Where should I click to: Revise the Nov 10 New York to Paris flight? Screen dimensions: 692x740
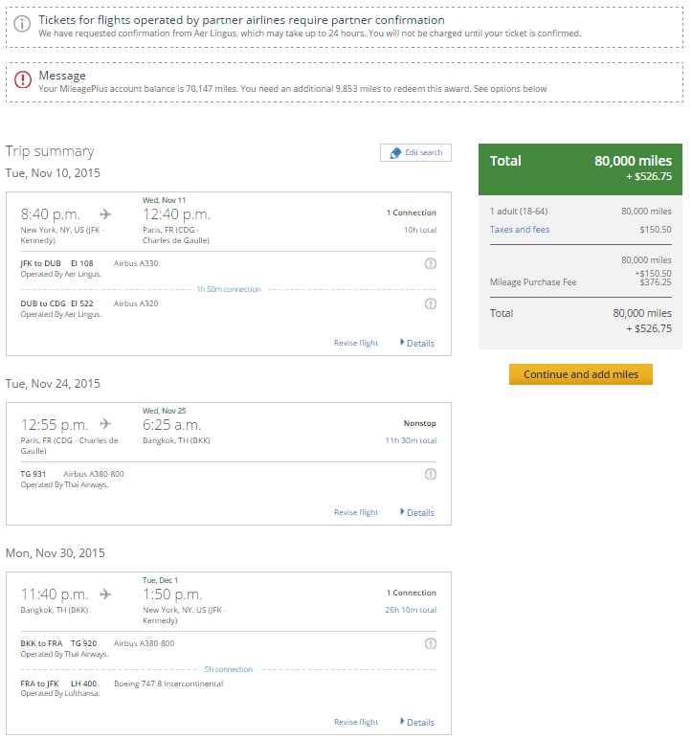point(356,343)
